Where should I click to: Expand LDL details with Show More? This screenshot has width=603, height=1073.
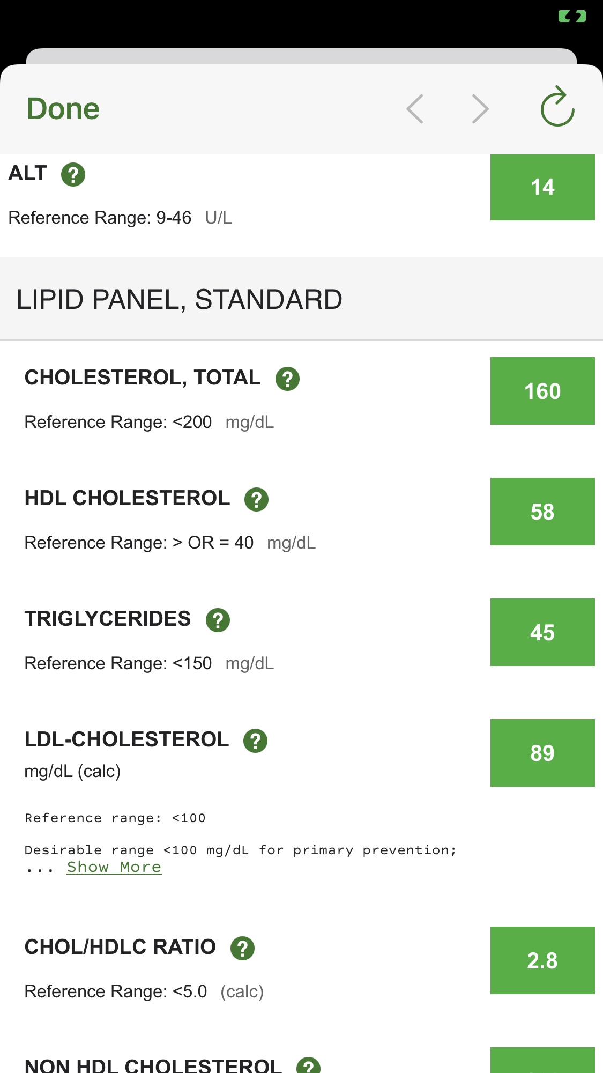[114, 867]
